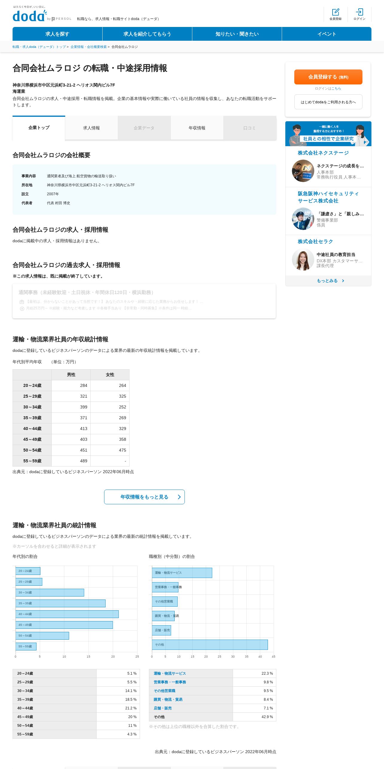Open イベント navigation menu
This screenshot has height=769, width=384.
point(327,34)
